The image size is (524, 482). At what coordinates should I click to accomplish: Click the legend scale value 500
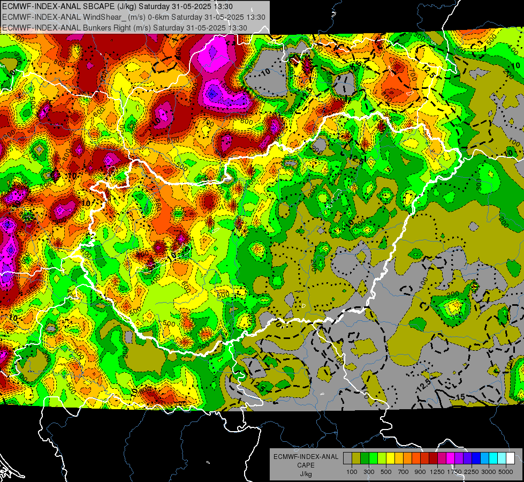386,472
